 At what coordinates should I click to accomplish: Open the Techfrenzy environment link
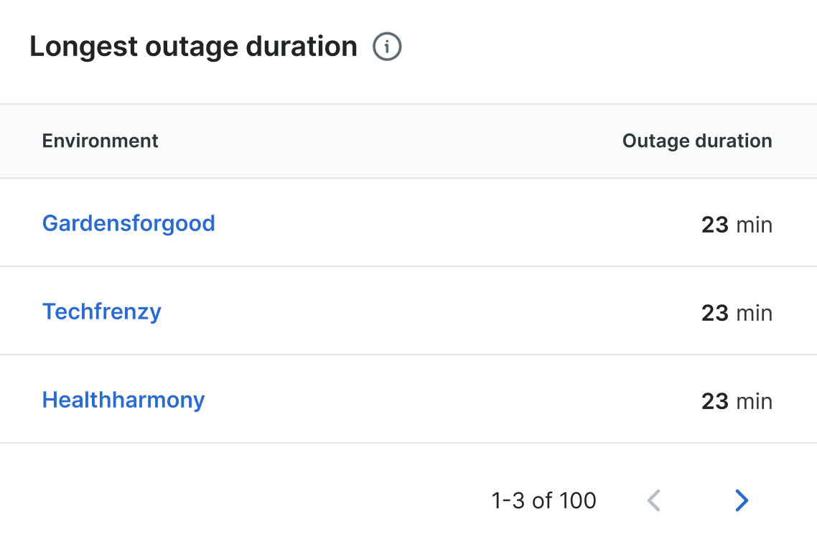coord(102,311)
